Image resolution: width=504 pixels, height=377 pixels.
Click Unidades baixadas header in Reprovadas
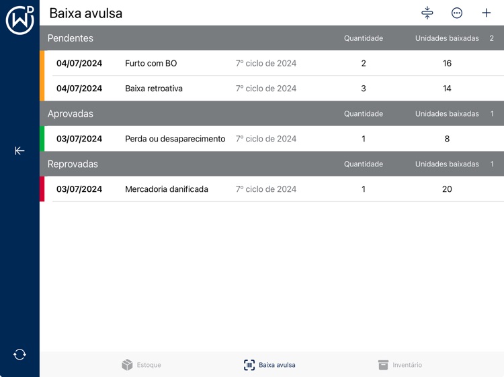click(x=447, y=164)
